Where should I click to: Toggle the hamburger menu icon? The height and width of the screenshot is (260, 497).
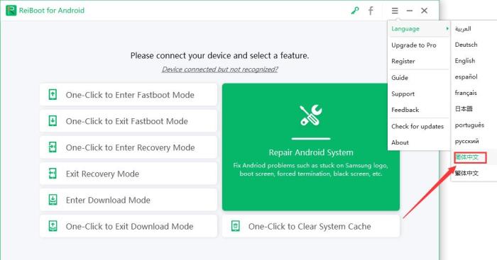pos(395,11)
